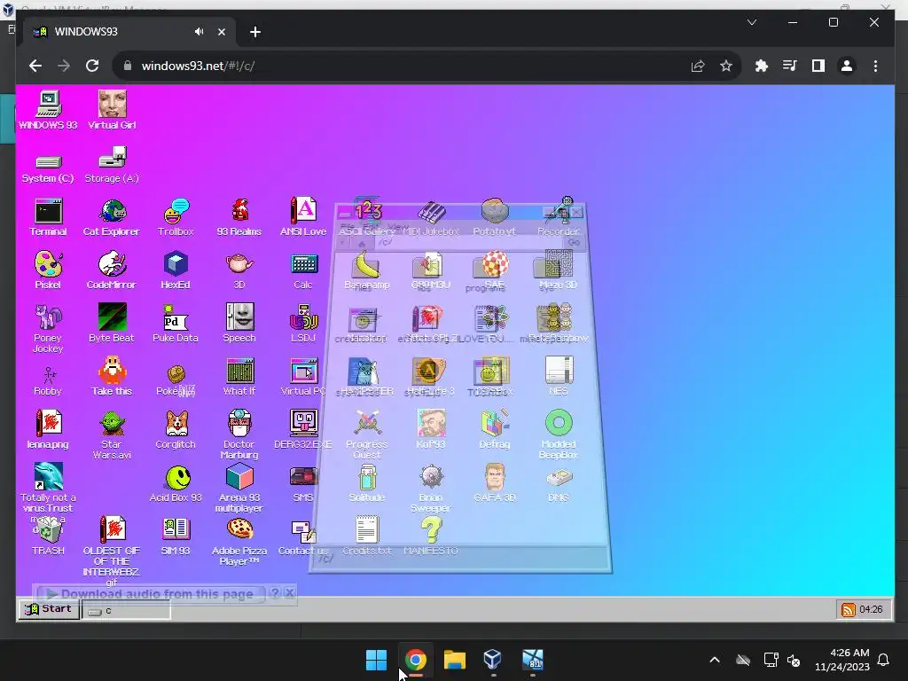Viewport: 908px width, 681px height.
Task: Open the Windows 11 Start menu
Action: (376, 660)
